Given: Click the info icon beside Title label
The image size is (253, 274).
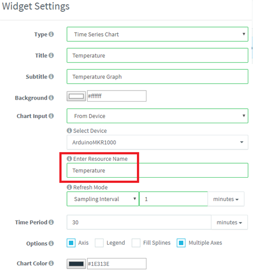Looking at the screenshot, I should click(51, 55).
